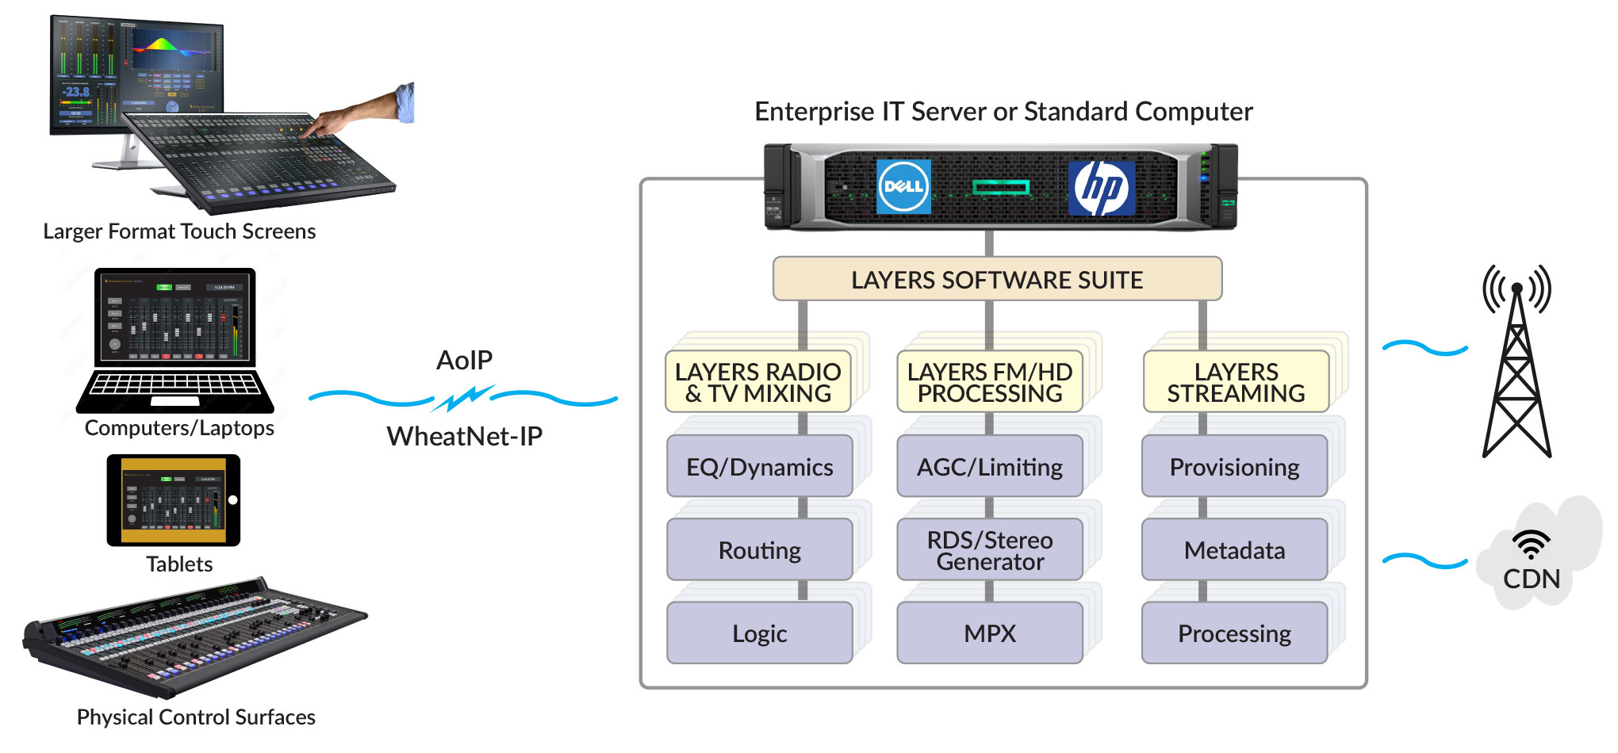
Task: Select the physical control surface console
Action: (x=193, y=637)
